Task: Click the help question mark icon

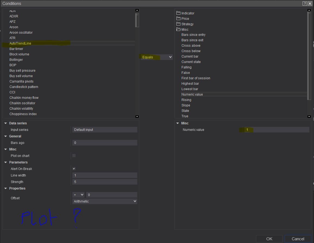Action: coord(305,4)
